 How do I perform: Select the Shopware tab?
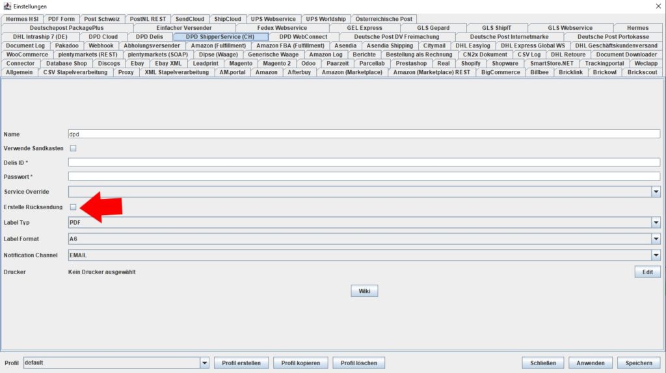coord(505,64)
